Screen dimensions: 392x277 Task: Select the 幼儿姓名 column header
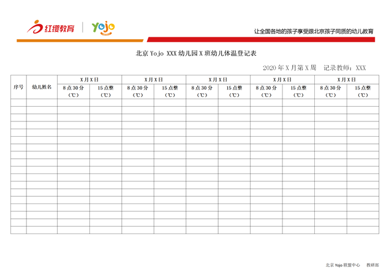42,87
